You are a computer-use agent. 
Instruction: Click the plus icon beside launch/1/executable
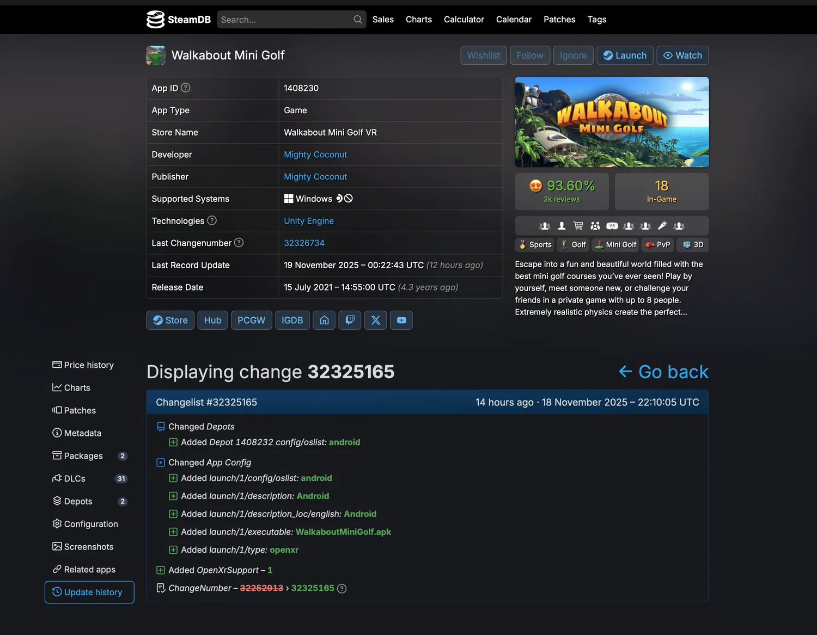tap(173, 532)
